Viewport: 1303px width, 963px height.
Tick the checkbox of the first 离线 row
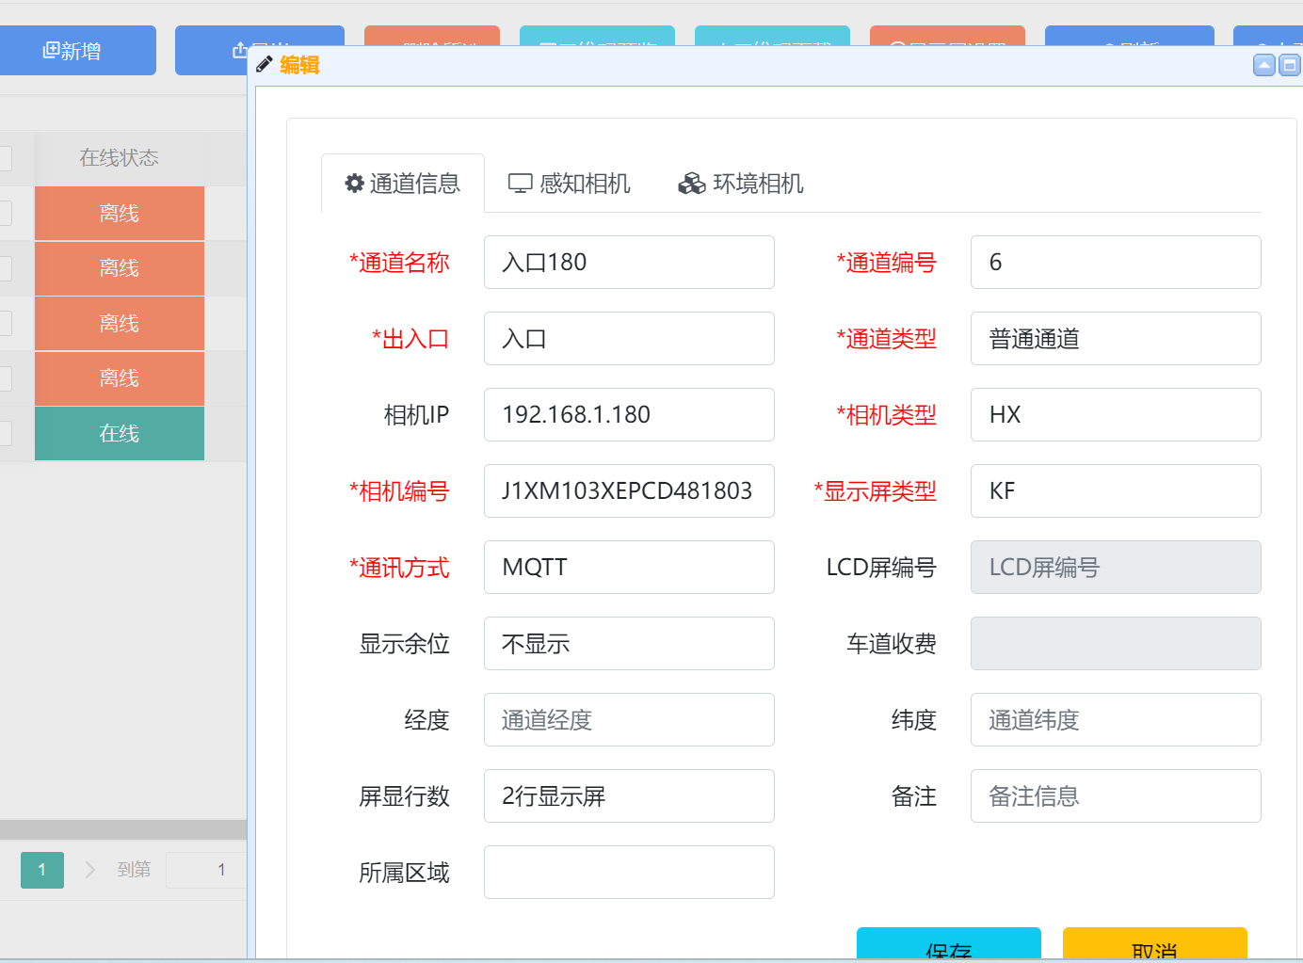(5, 214)
